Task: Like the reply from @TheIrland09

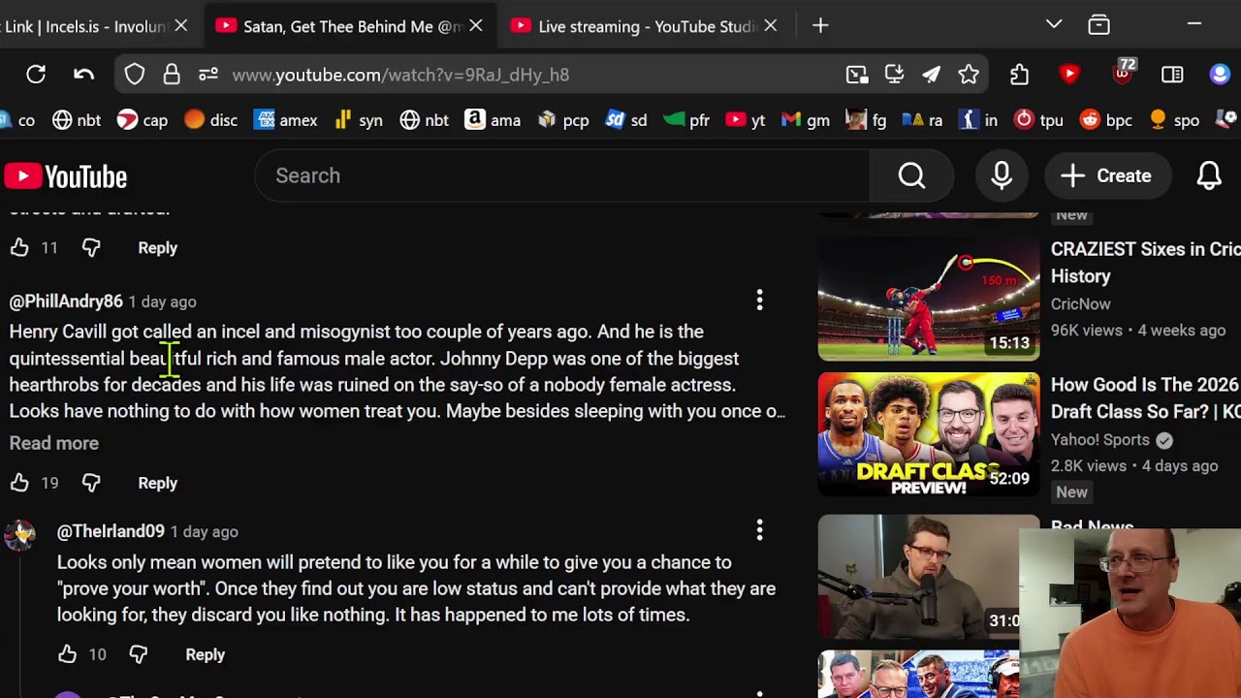Action: point(67,655)
